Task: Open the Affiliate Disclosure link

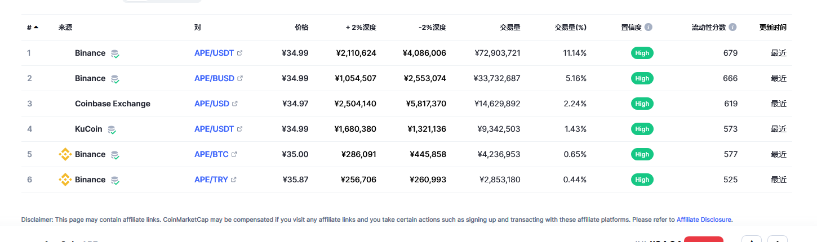Action: [704, 219]
